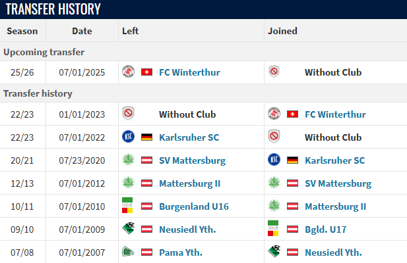The height and width of the screenshot is (263, 407).
Task: Click Burgenland U16 crest icon
Action: (x=127, y=205)
